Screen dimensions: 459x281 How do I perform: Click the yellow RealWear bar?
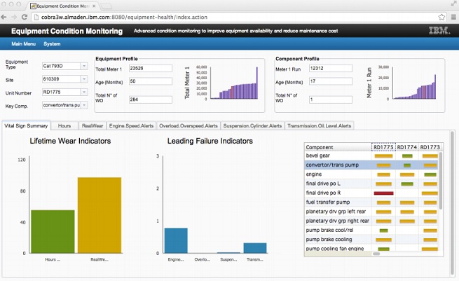(x=100, y=215)
